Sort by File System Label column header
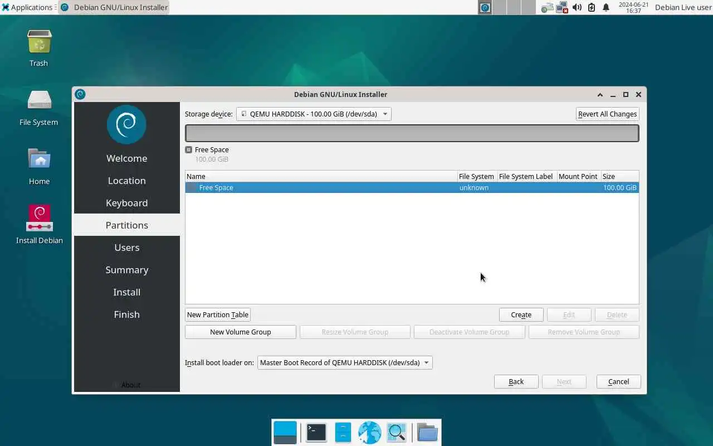Screen dimensions: 713x446 click(527, 176)
